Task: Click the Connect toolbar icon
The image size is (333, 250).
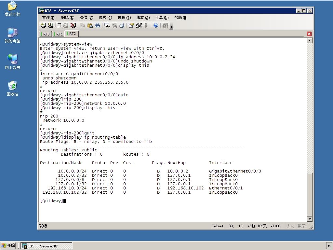Action: pyautogui.click(x=43, y=25)
